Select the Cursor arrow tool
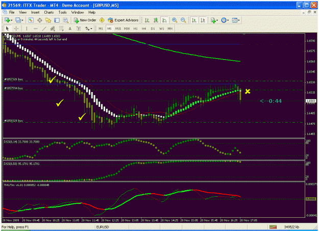The width and height of the screenshot is (319, 231). 7,29
